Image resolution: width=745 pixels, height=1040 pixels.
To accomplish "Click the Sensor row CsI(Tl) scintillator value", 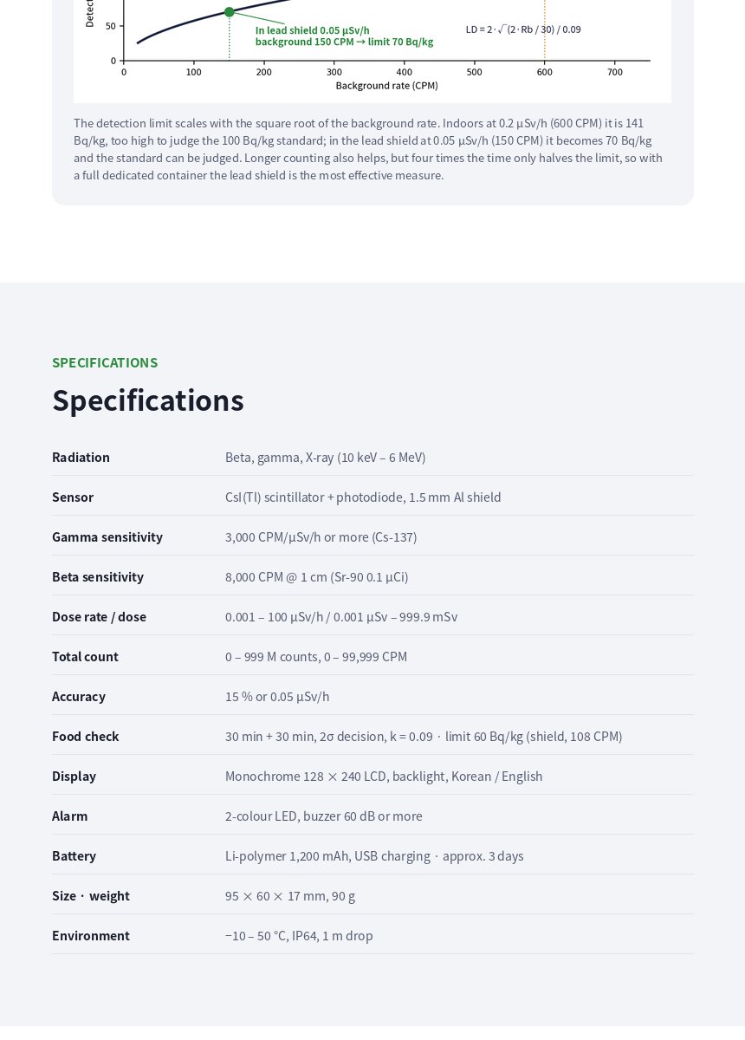I will coord(363,497).
